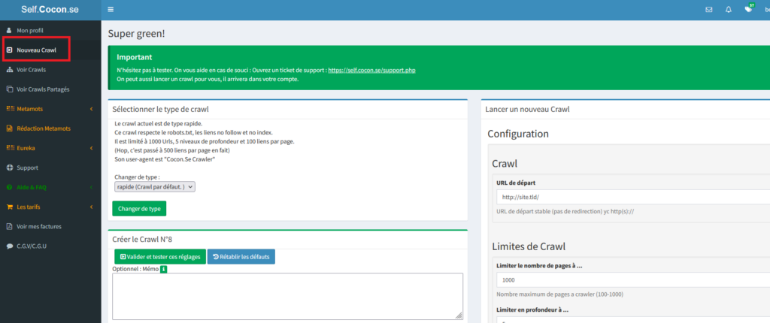Open the Changer de type dropdown

pyautogui.click(x=153, y=186)
